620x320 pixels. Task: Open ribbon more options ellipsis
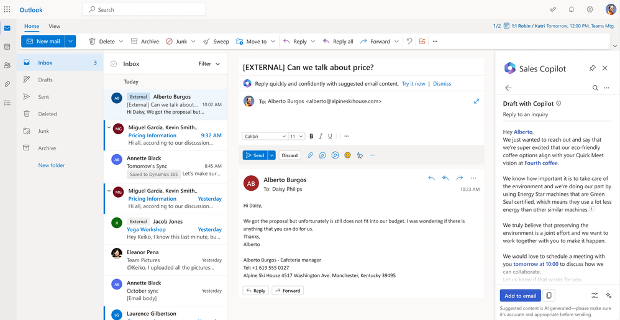click(435, 41)
